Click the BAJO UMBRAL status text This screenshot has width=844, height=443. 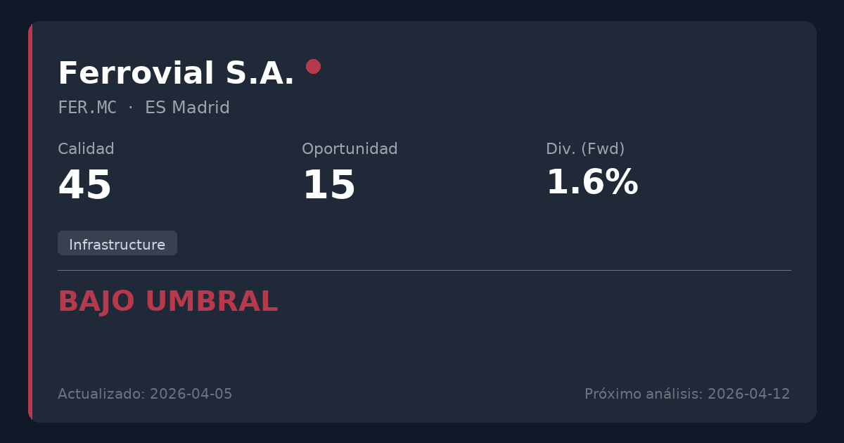click(167, 302)
